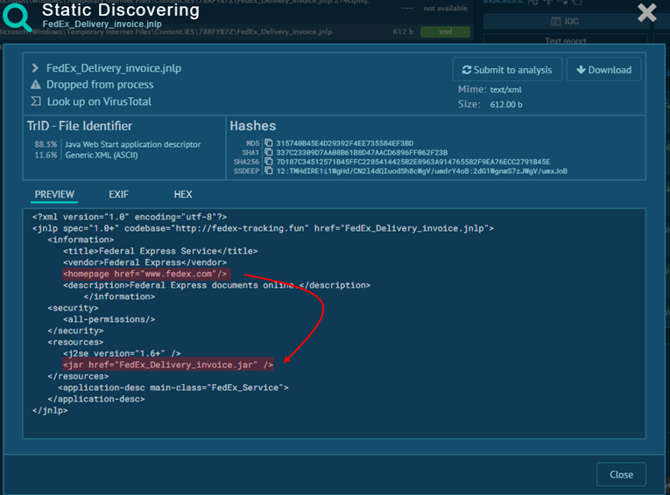The height and width of the screenshot is (495, 670).
Task: Click the j2se version line in preview
Action: (122, 353)
